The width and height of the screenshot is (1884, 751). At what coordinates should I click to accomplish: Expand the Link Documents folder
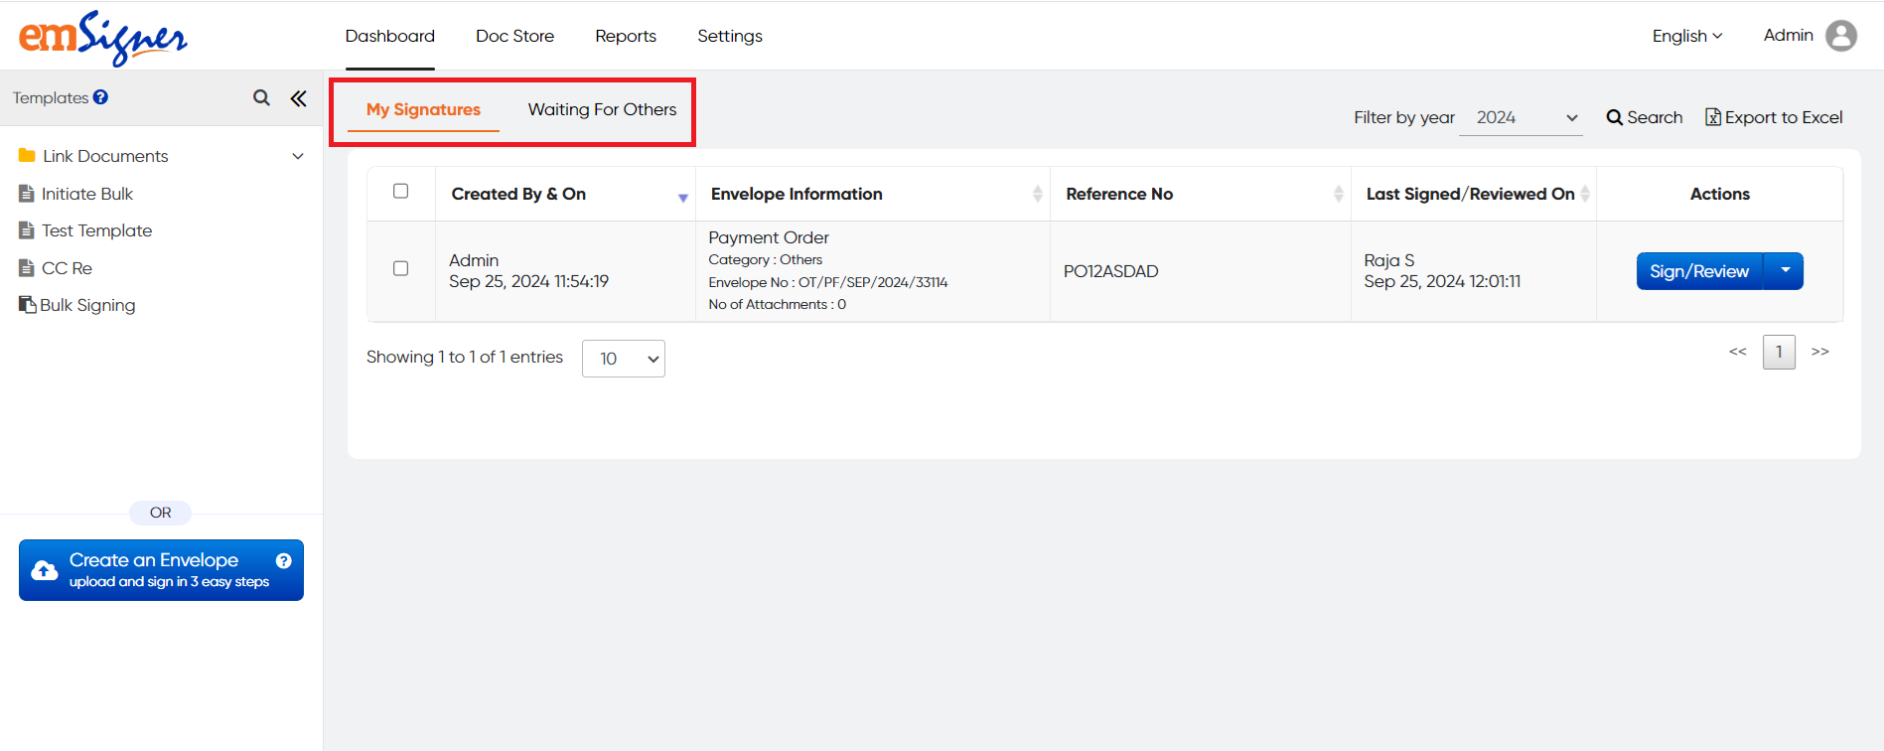[x=297, y=156]
